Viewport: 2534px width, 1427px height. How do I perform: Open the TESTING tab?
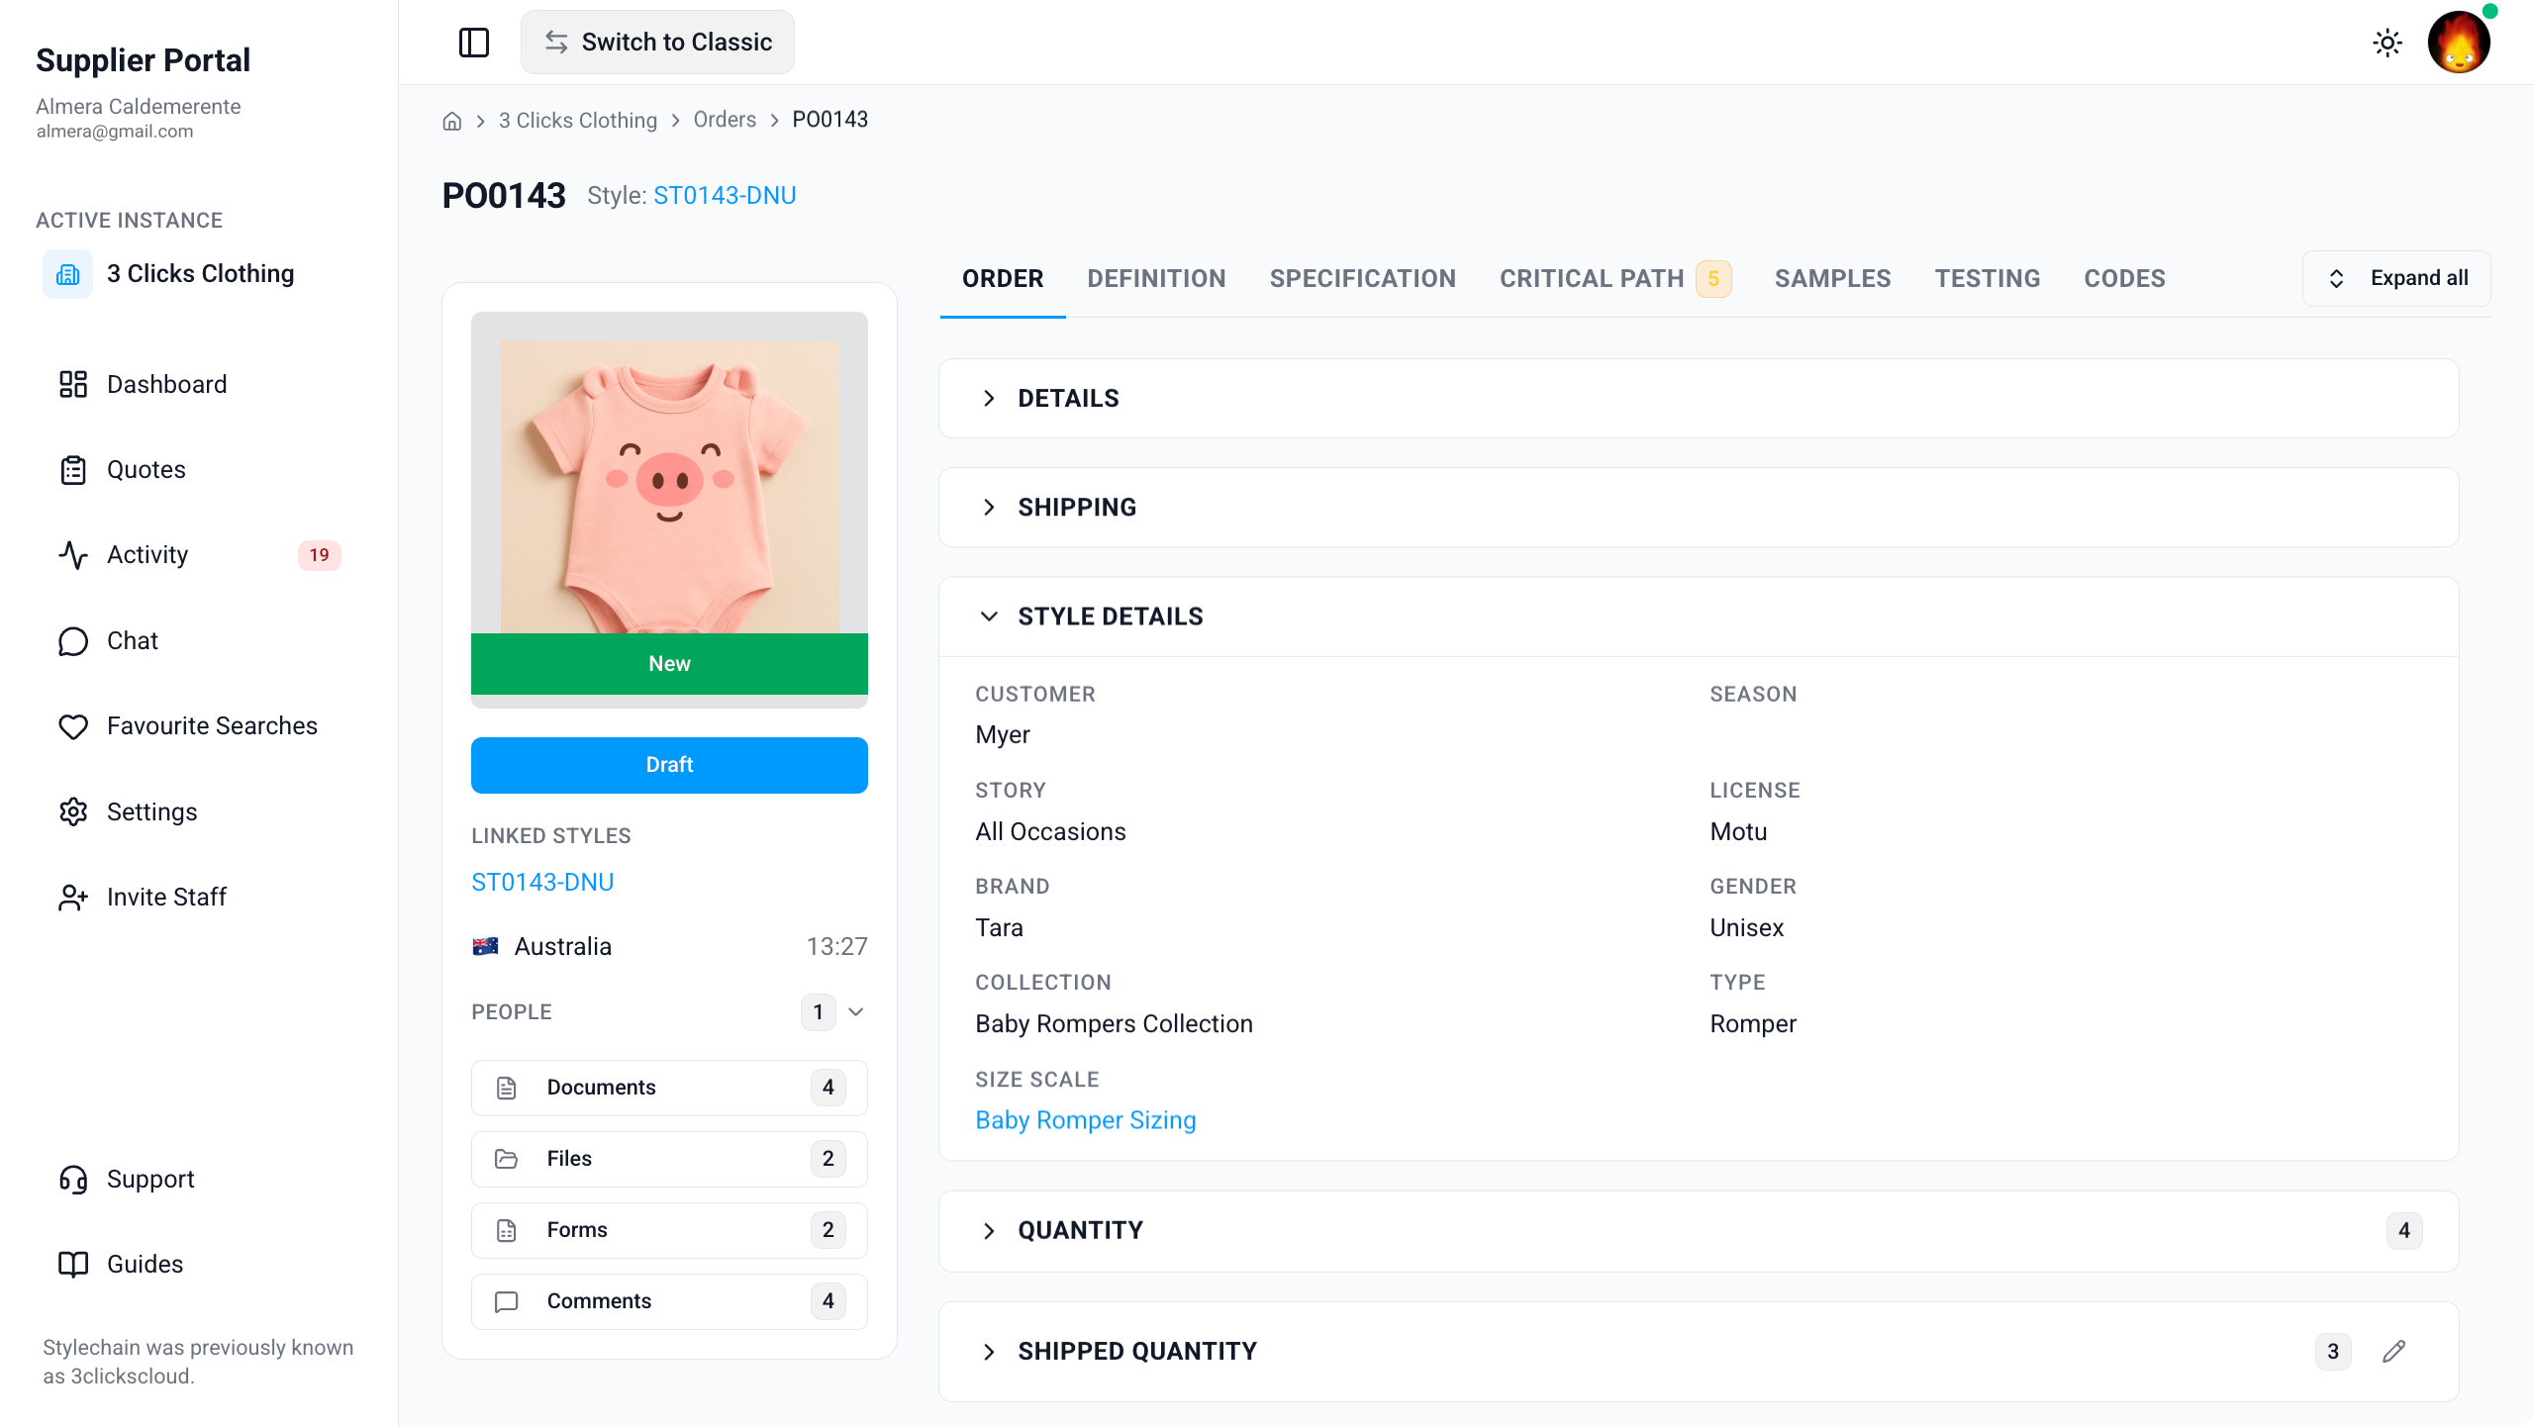1987,279
